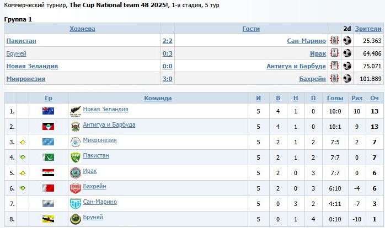385x228 pixels.
Task: Click the Гости column header
Action: coord(251,29)
